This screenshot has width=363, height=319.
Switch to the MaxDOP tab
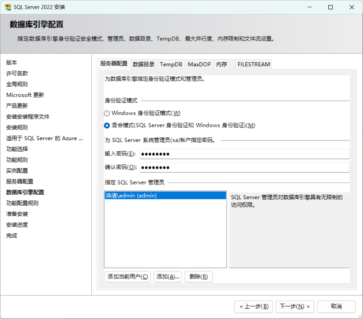[x=199, y=64]
